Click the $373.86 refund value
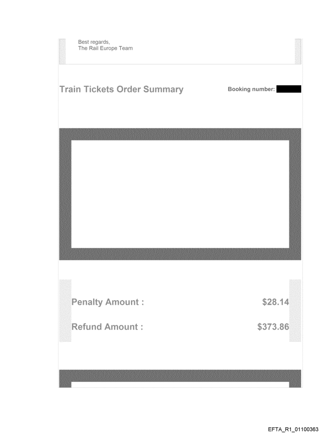Image resolution: width=329 pixels, height=433 pixels. [273, 327]
